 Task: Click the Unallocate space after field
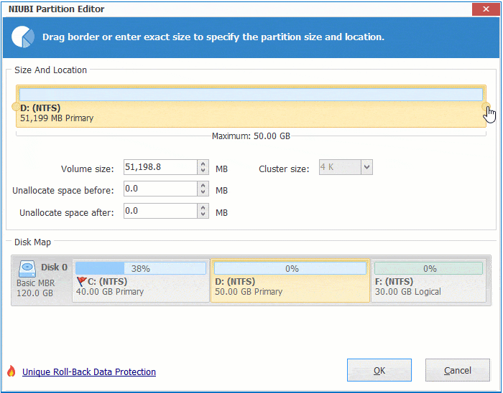(160, 211)
